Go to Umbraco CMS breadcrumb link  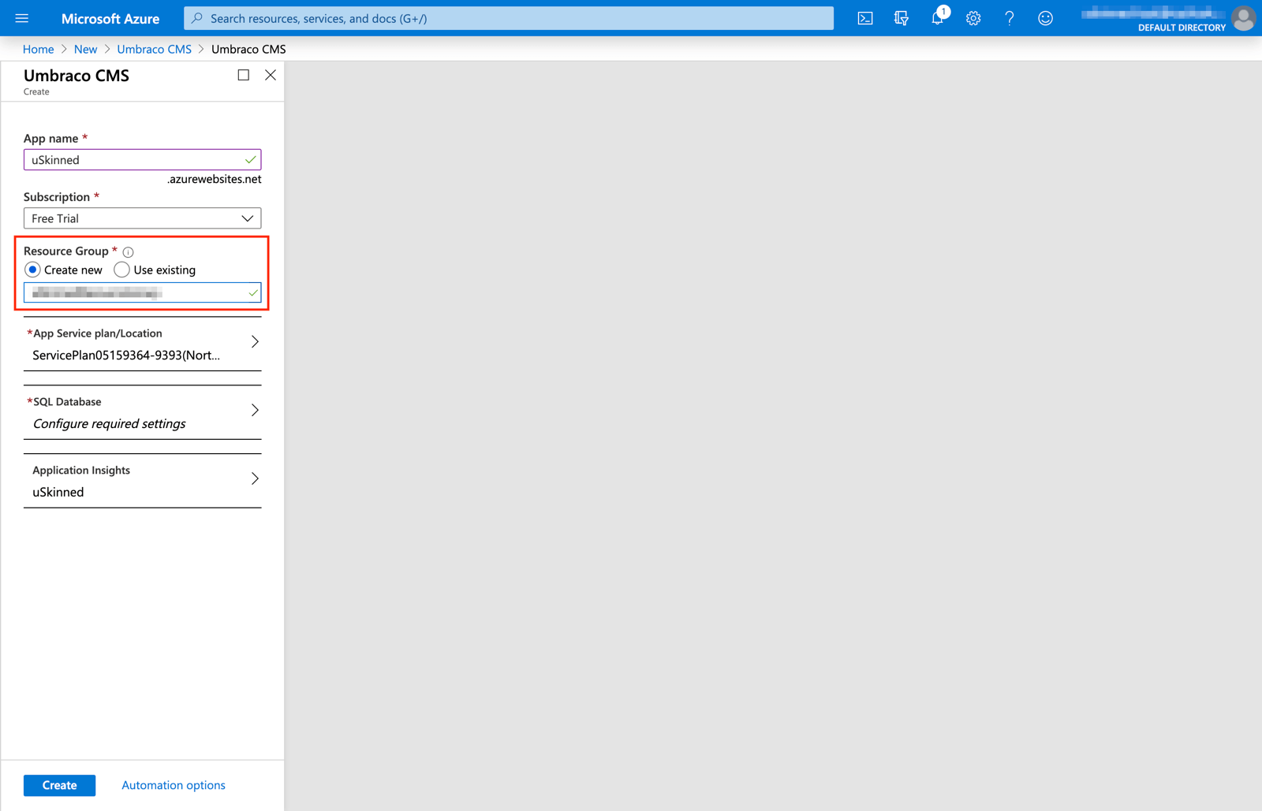coord(154,49)
